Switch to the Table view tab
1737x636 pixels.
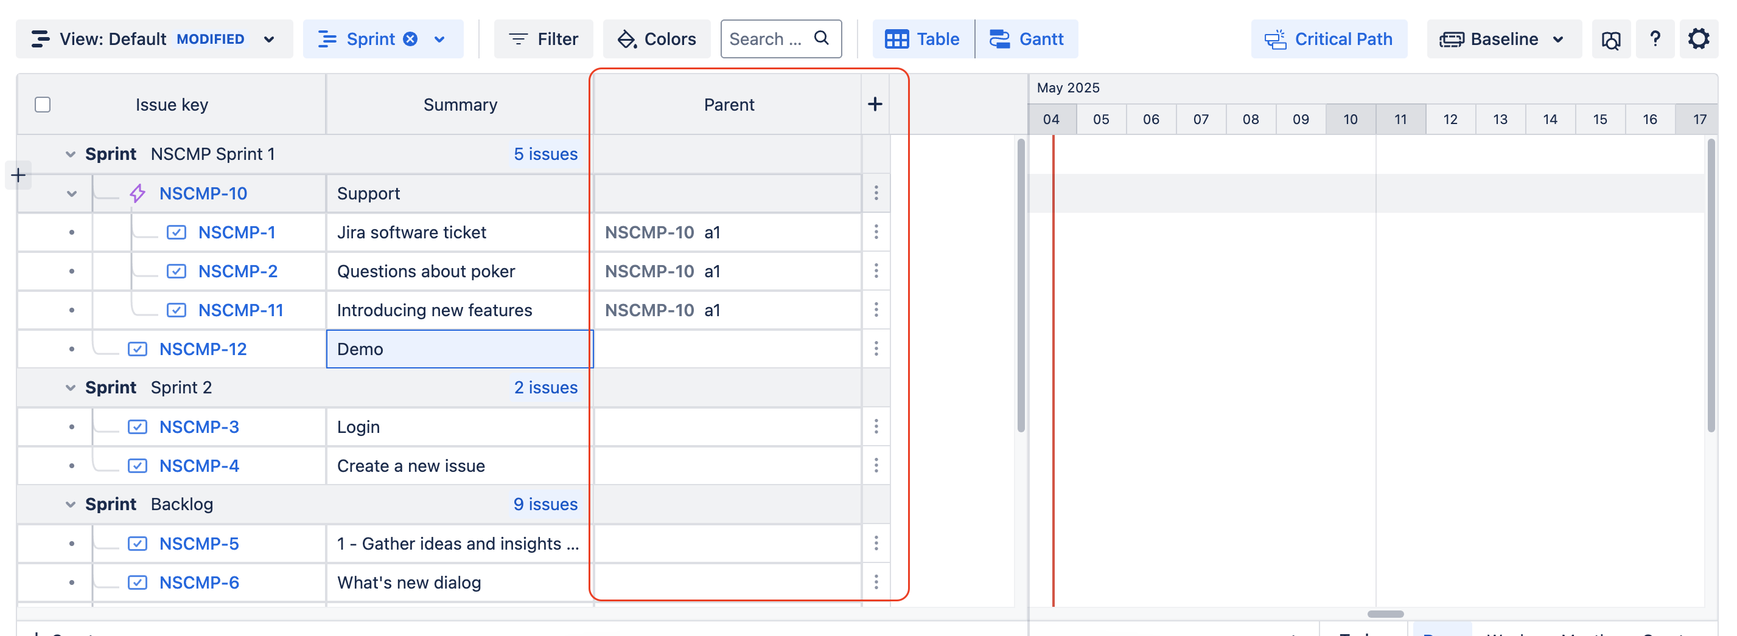(923, 39)
